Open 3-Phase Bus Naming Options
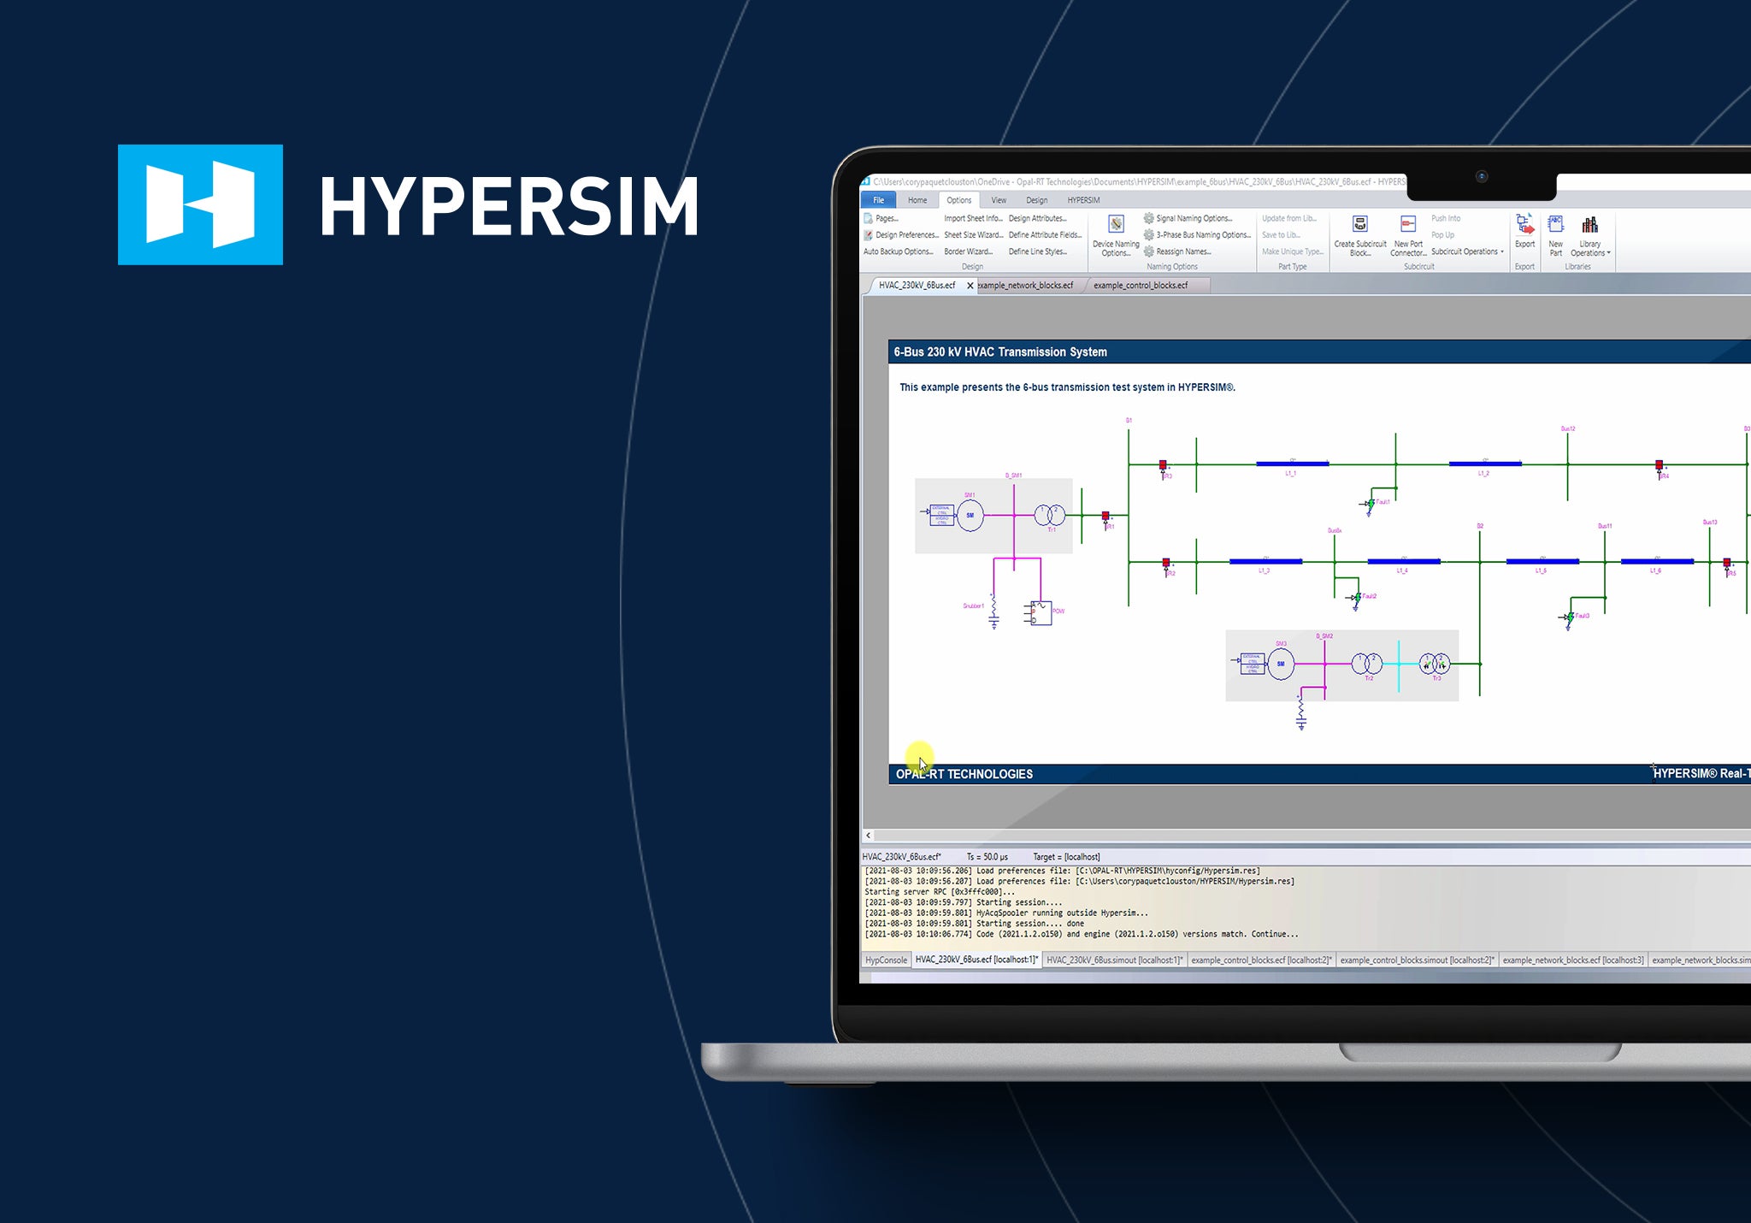This screenshot has height=1223, width=1751. pyautogui.click(x=1148, y=236)
